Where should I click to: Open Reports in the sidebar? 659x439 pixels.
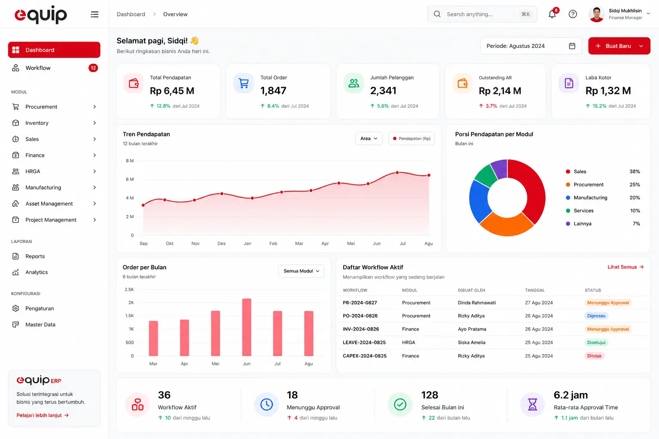[x=54, y=256]
